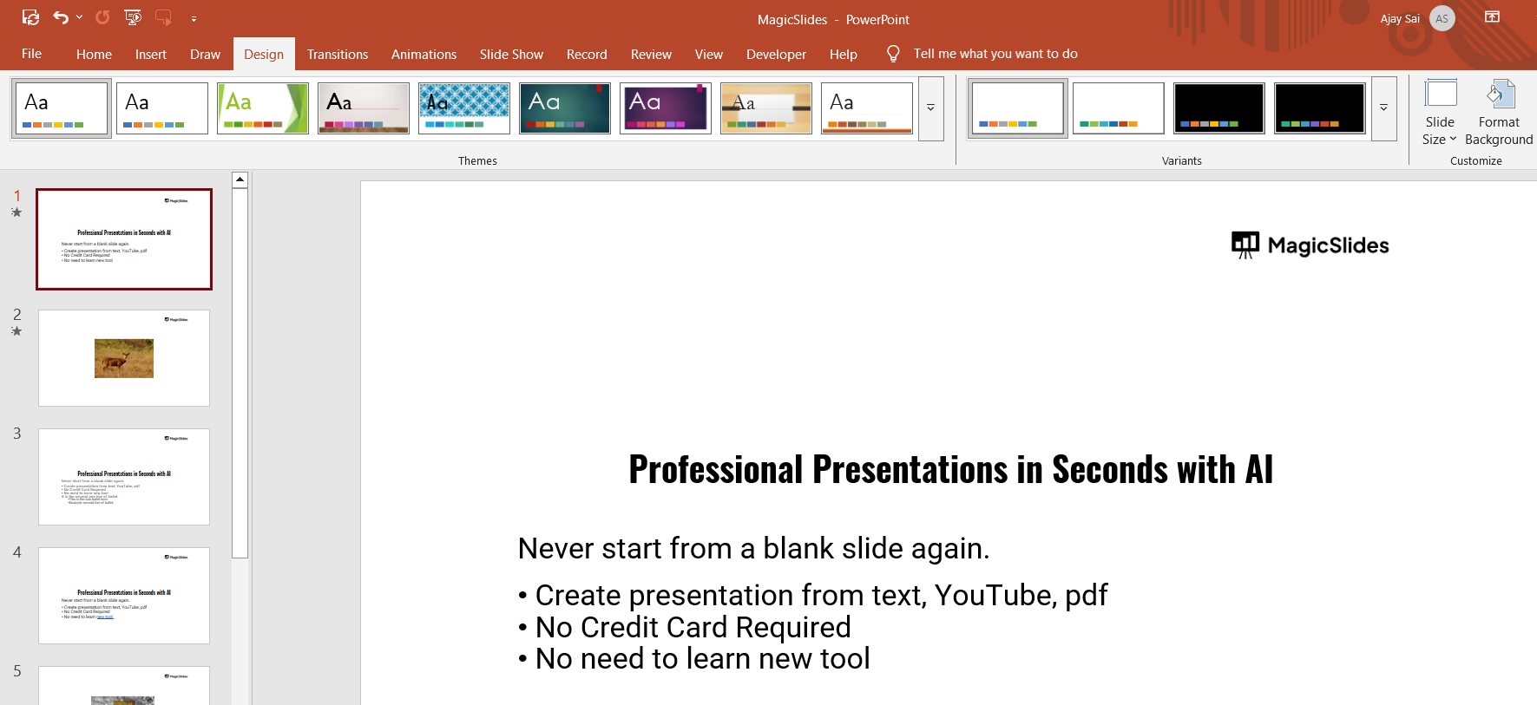Start the slideshow from the beginning icon
The image size is (1537, 705).
tap(133, 17)
